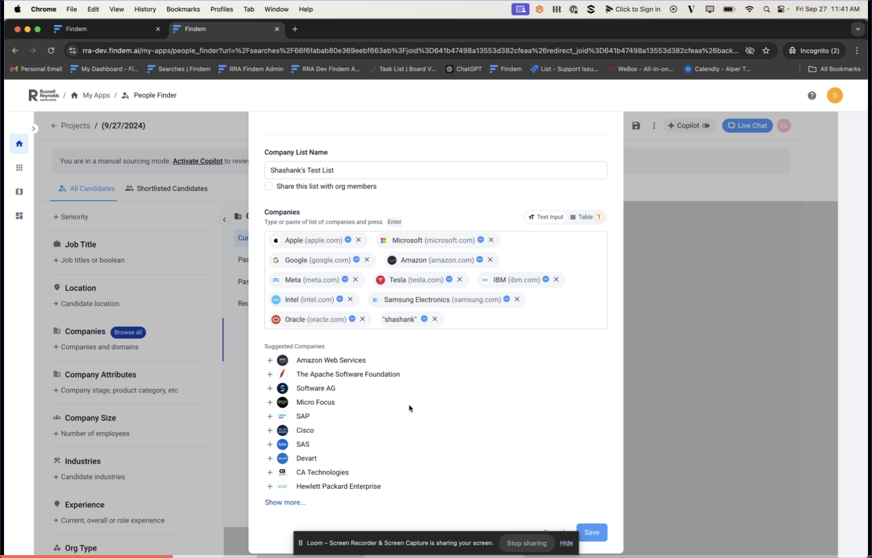Edit the Company List Name field
872x558 pixels.
click(x=436, y=170)
